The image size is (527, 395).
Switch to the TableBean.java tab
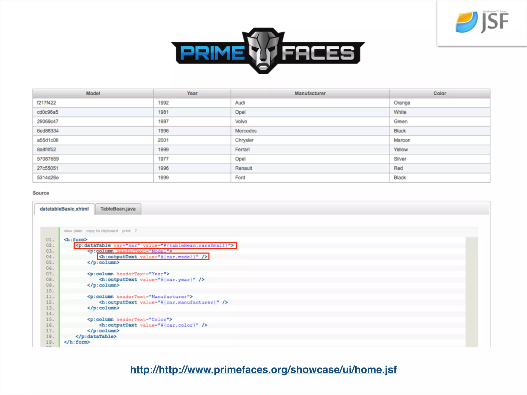pyautogui.click(x=118, y=209)
